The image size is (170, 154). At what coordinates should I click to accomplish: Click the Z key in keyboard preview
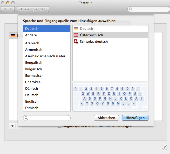click(x=109, y=93)
